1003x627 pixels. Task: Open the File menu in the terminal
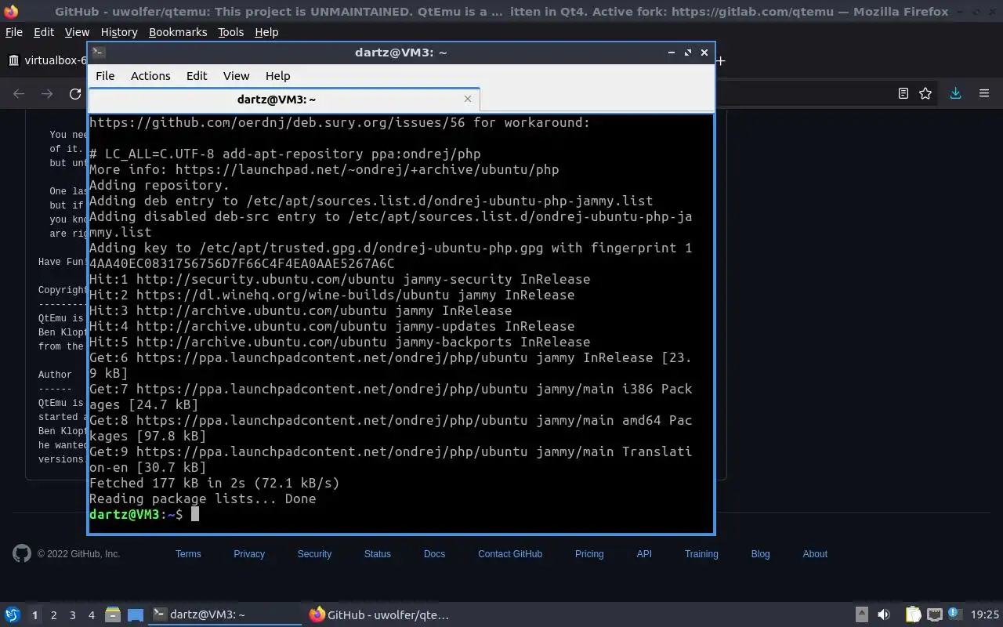105,76
